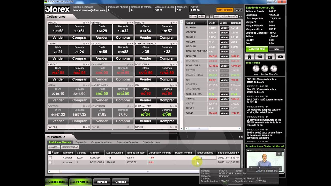The height and width of the screenshot is (186, 331).
Task: Click Vender in the GOLD table row
Action: click(224, 113)
